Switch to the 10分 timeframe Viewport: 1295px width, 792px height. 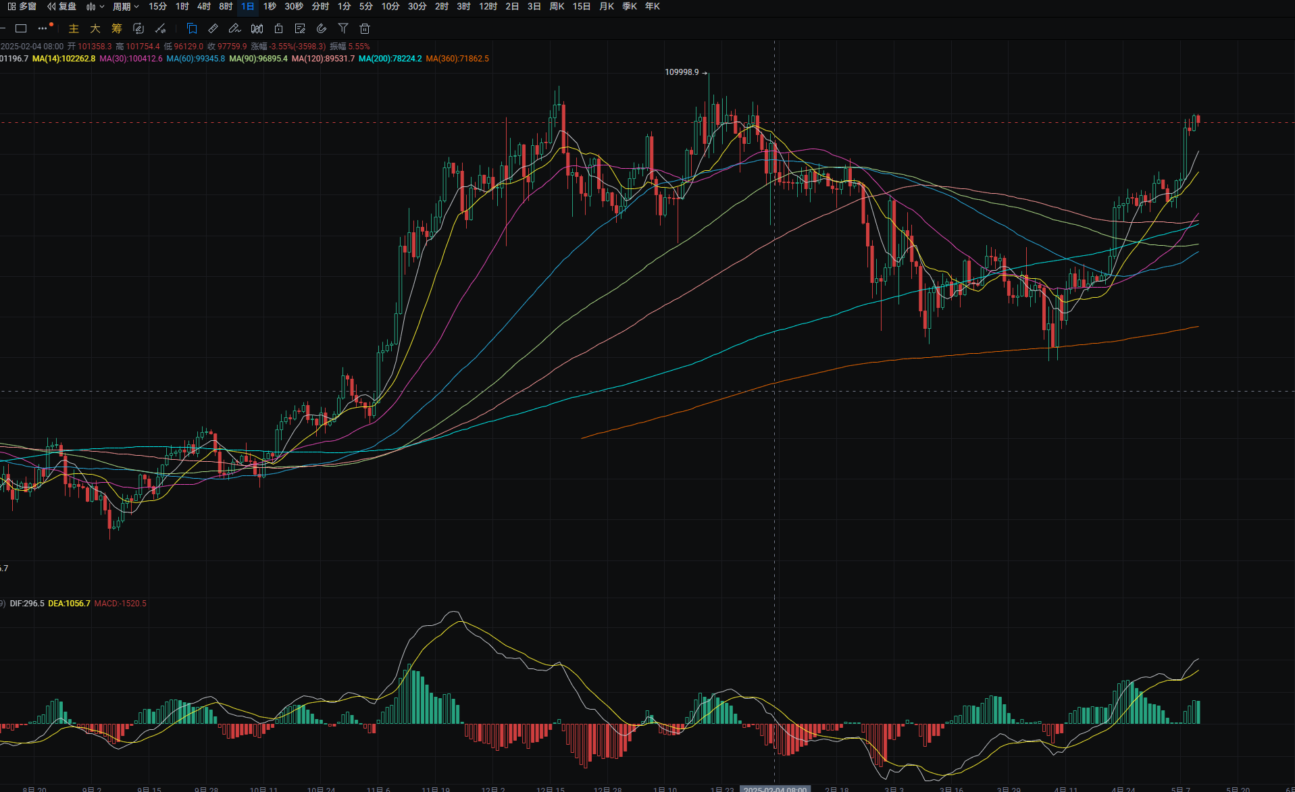(x=390, y=7)
